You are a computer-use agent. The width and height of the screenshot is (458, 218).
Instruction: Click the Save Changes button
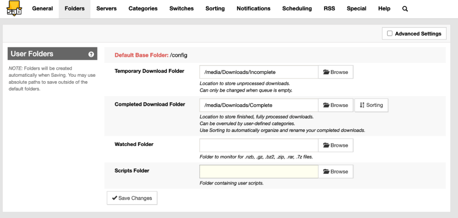tap(132, 198)
